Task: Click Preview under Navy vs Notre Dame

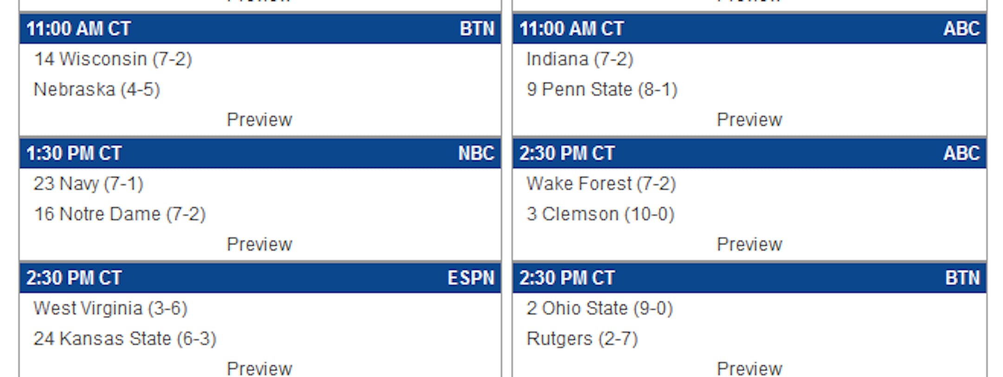Action: [x=259, y=244]
